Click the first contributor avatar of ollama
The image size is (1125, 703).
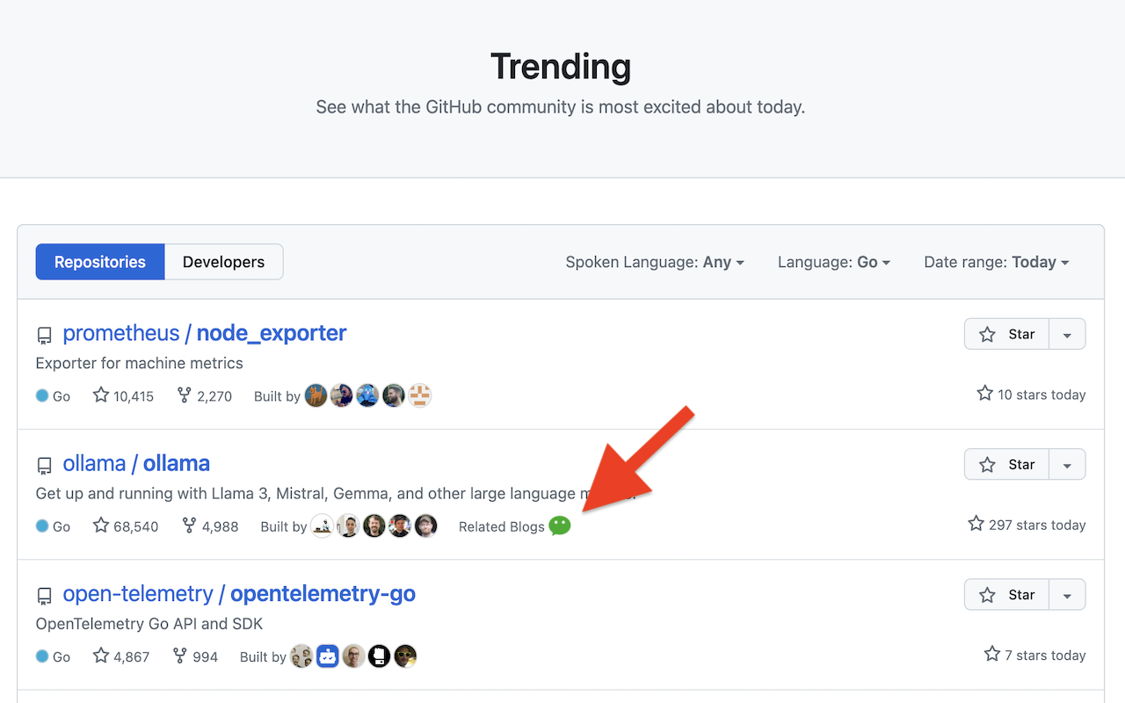(x=323, y=525)
